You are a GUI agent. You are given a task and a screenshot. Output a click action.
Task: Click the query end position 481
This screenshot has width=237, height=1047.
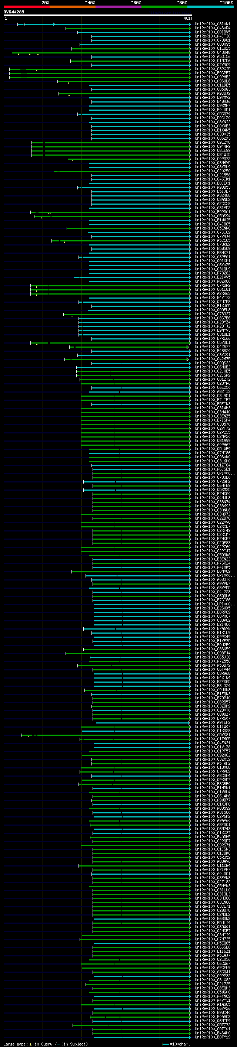click(x=187, y=18)
